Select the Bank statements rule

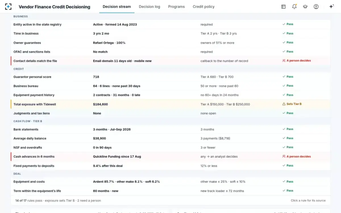click(x=170, y=129)
